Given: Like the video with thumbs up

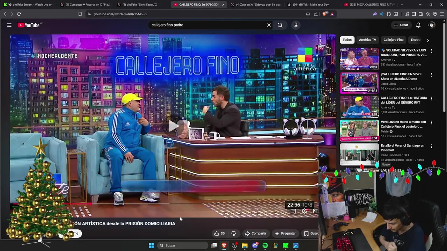Looking at the screenshot, I should [220, 234].
